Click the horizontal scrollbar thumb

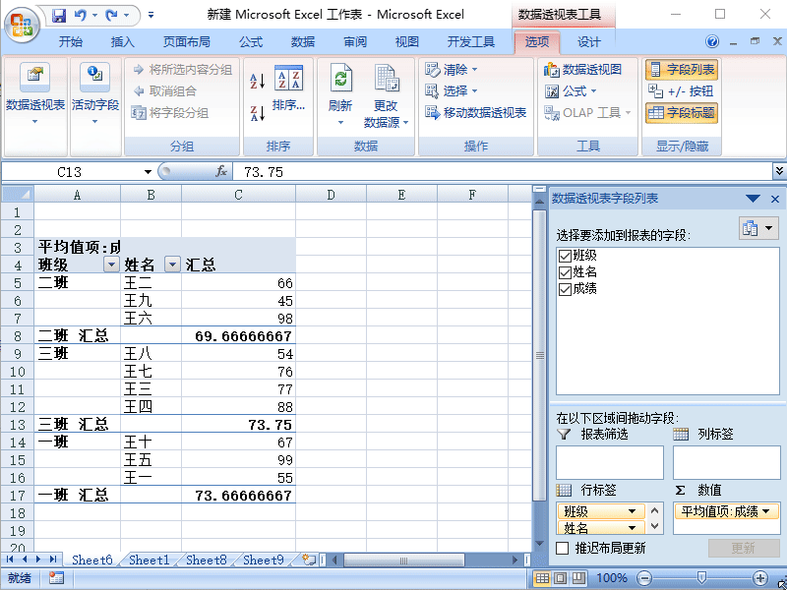click(x=404, y=560)
